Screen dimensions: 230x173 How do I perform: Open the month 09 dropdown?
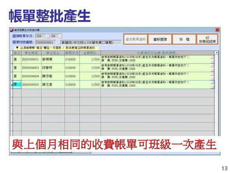coord(60,36)
